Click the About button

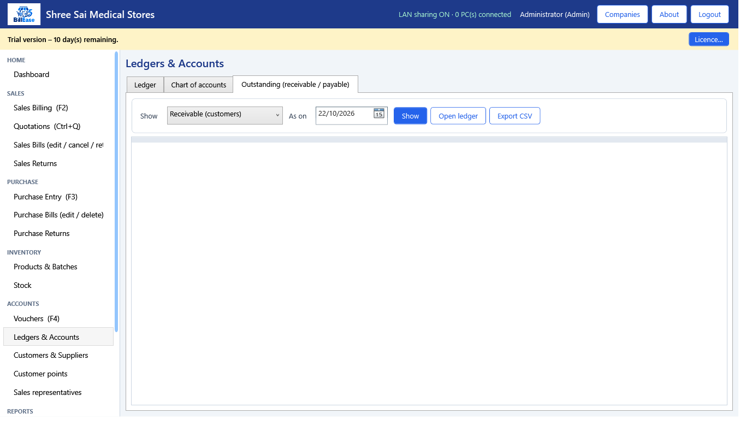tap(669, 14)
